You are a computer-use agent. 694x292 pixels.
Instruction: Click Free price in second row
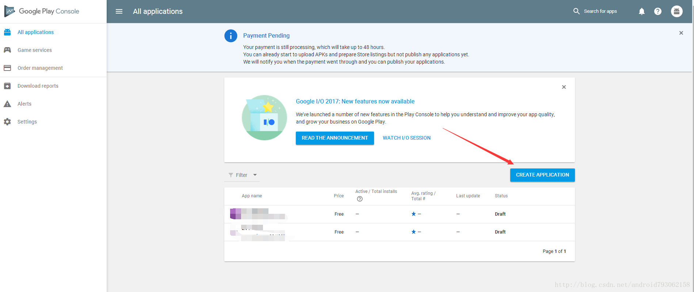point(339,232)
